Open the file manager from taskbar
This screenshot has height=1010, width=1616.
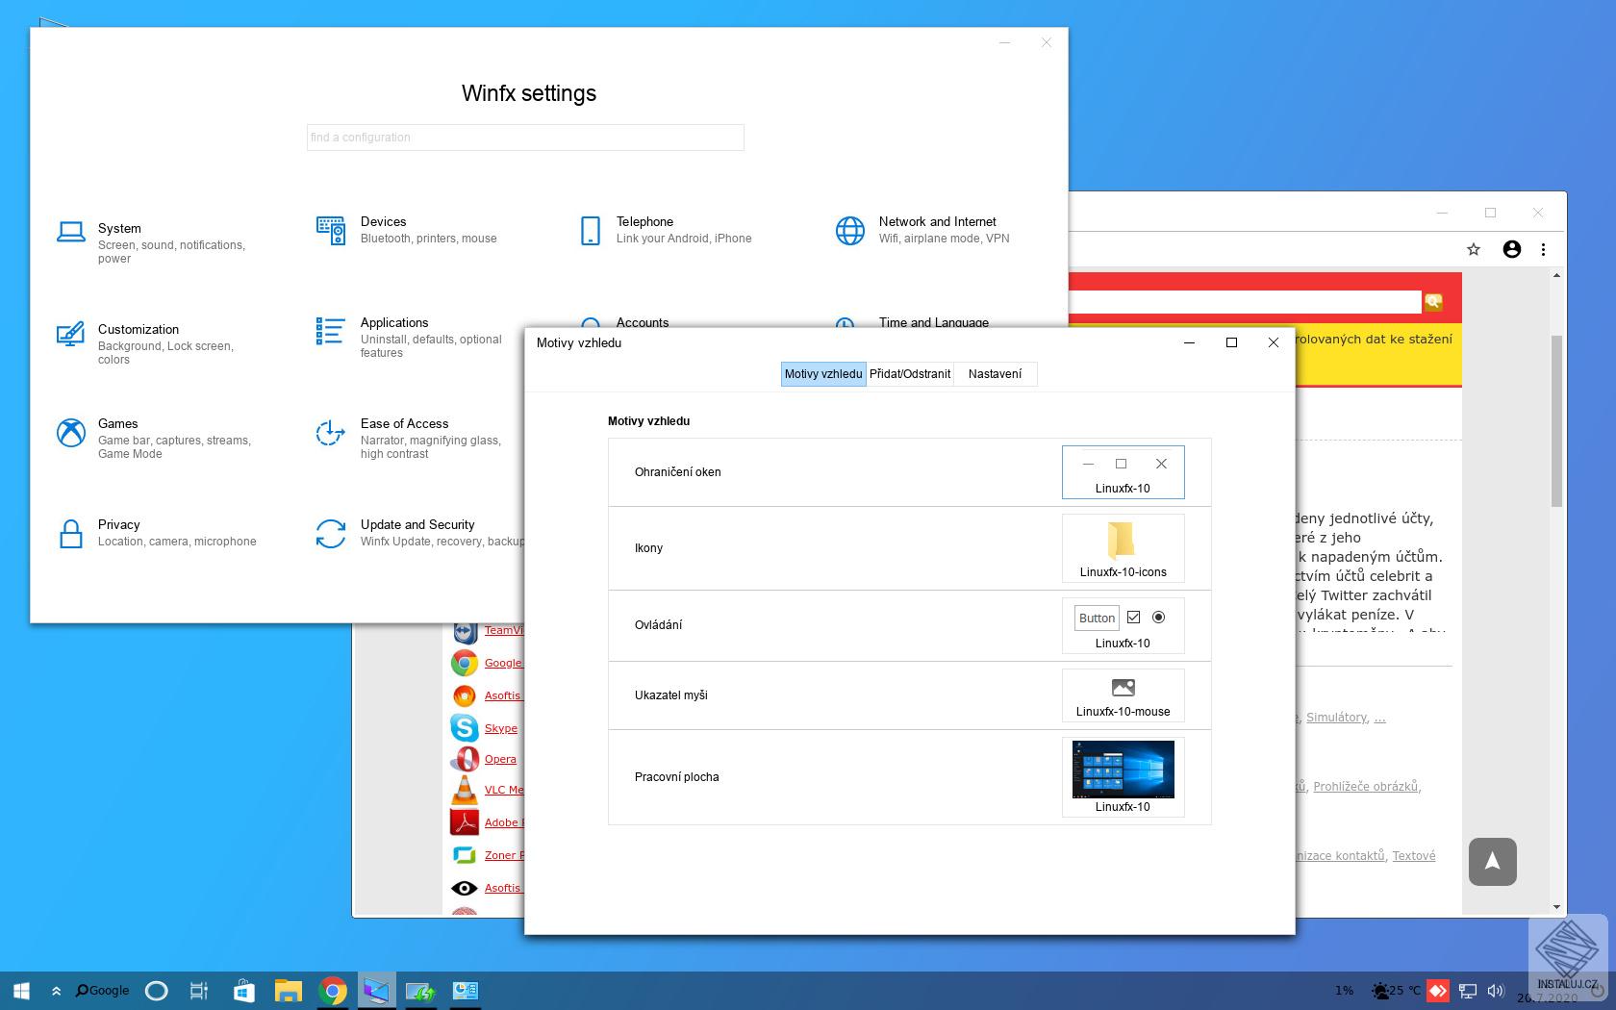pyautogui.click(x=288, y=991)
